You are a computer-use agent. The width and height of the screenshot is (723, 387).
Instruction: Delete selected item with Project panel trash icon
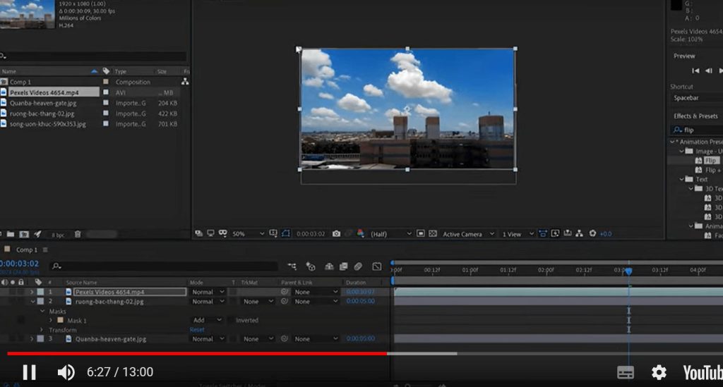[x=78, y=234]
